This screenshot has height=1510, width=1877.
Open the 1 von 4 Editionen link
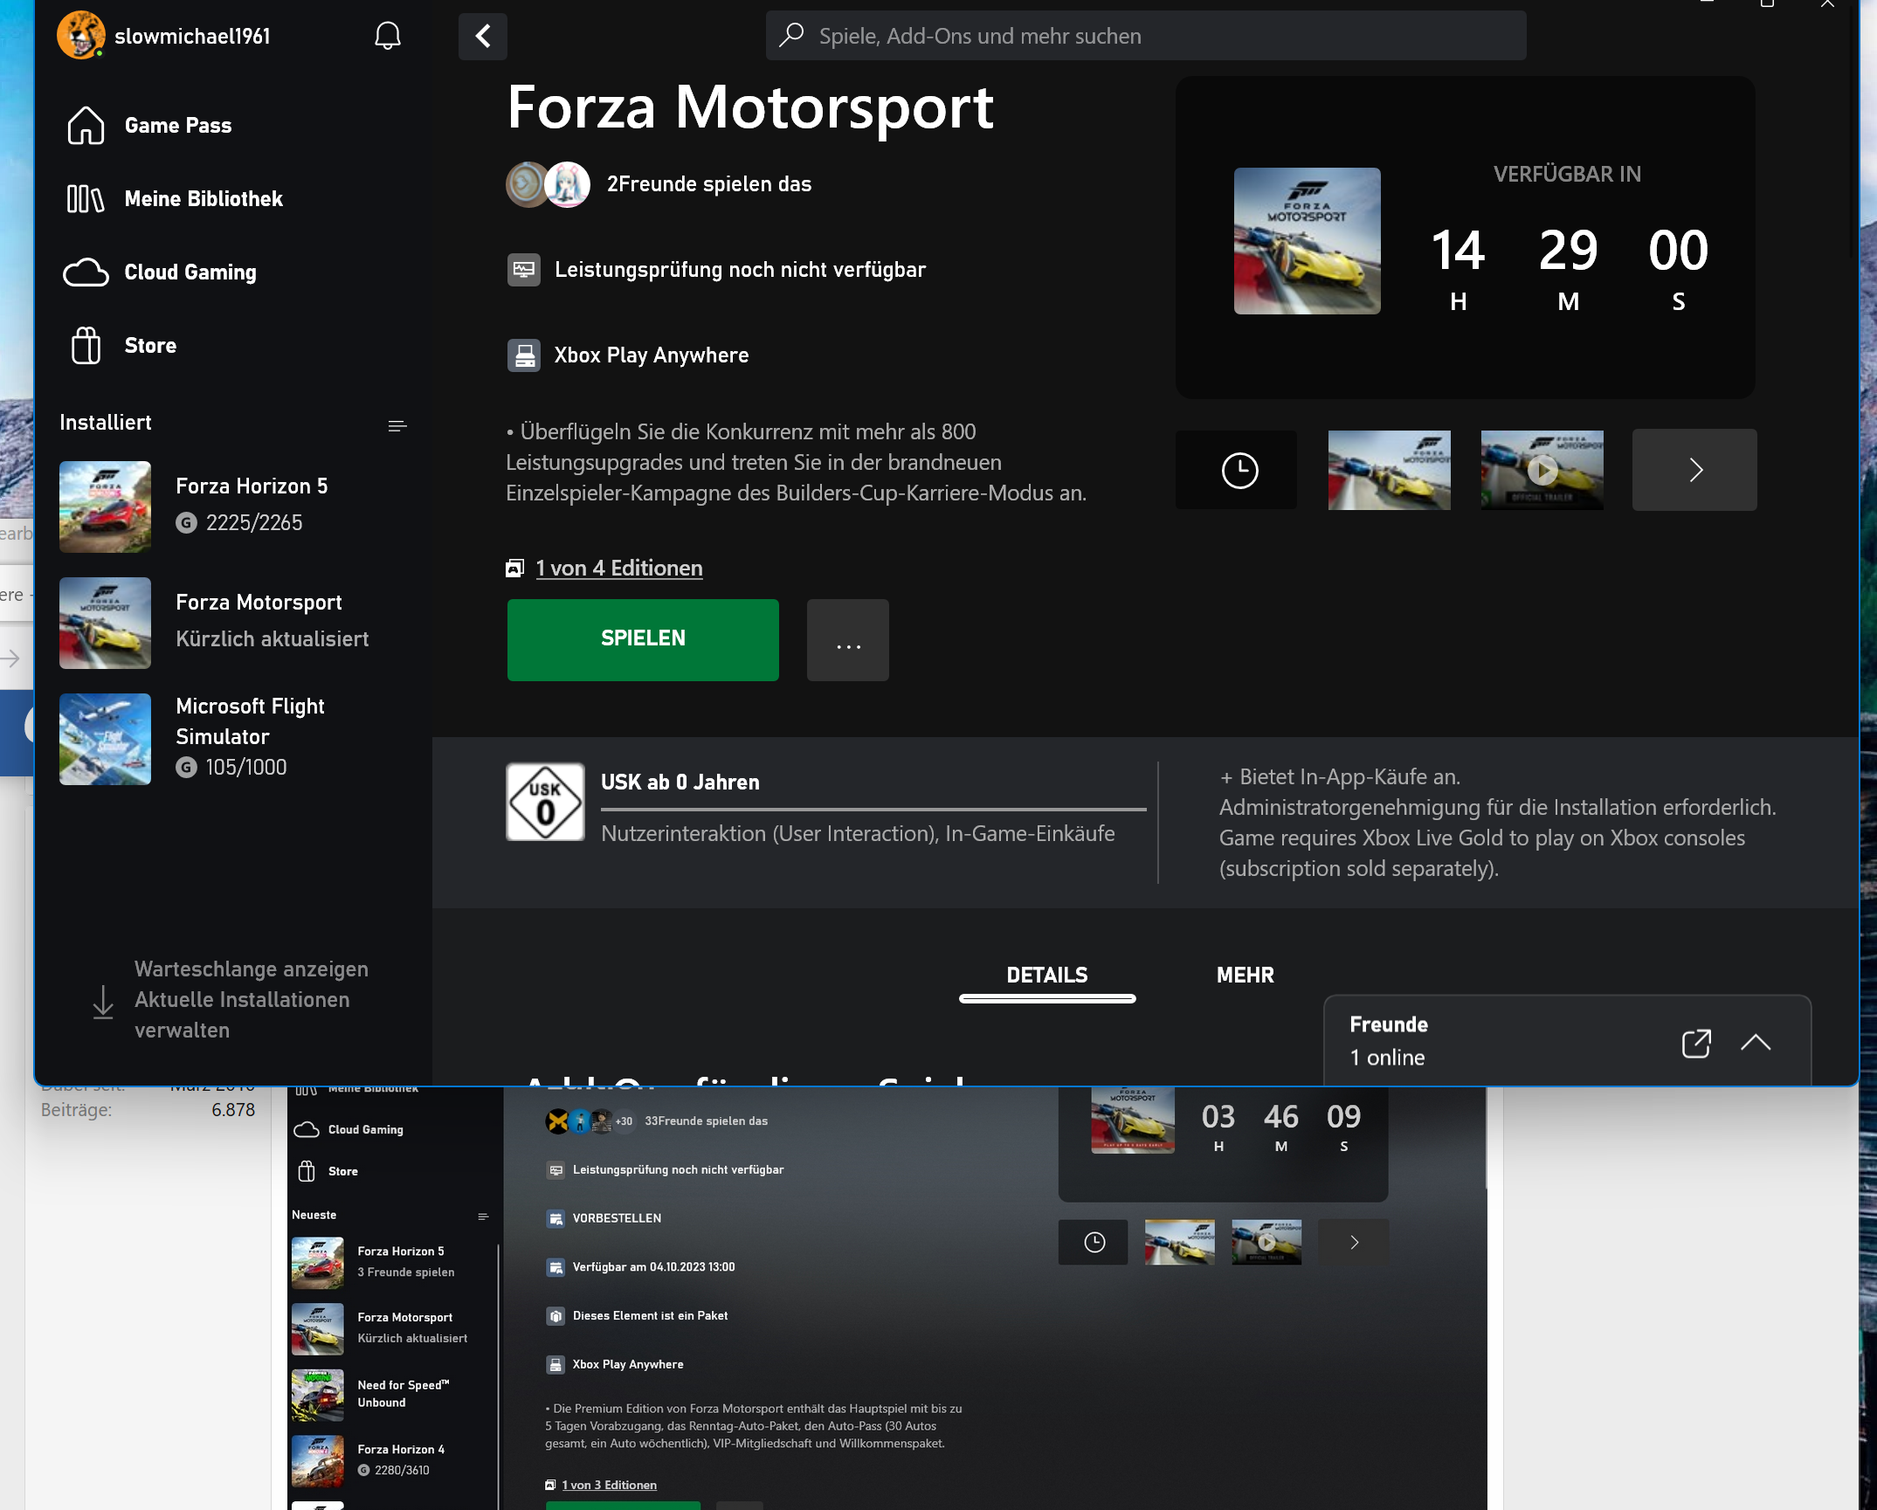pyautogui.click(x=618, y=569)
